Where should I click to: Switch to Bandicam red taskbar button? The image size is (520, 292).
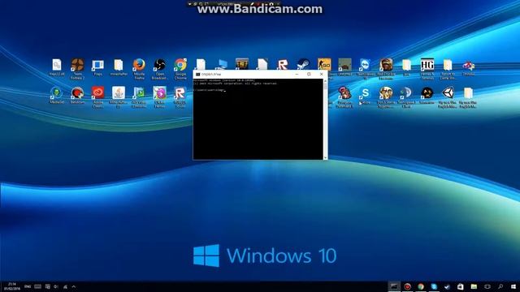point(407,286)
